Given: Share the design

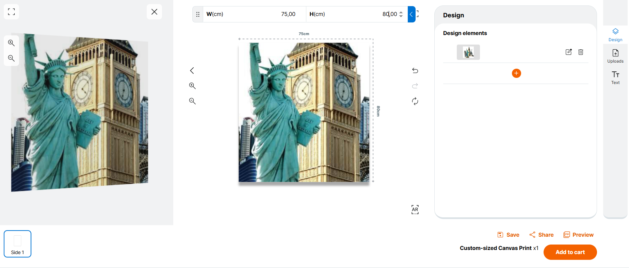Looking at the screenshot, I should (x=541, y=235).
